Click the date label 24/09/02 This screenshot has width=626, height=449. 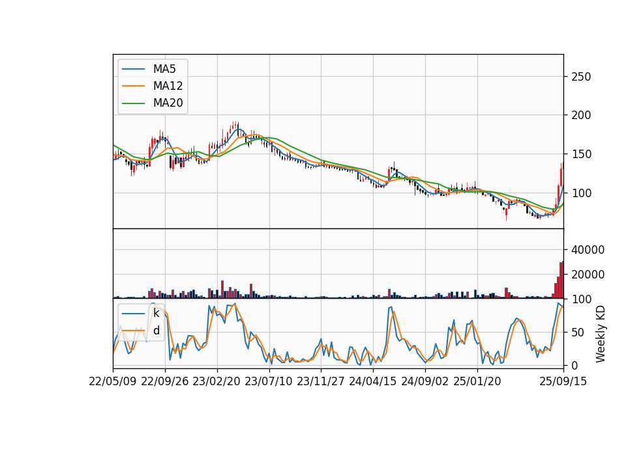click(425, 382)
